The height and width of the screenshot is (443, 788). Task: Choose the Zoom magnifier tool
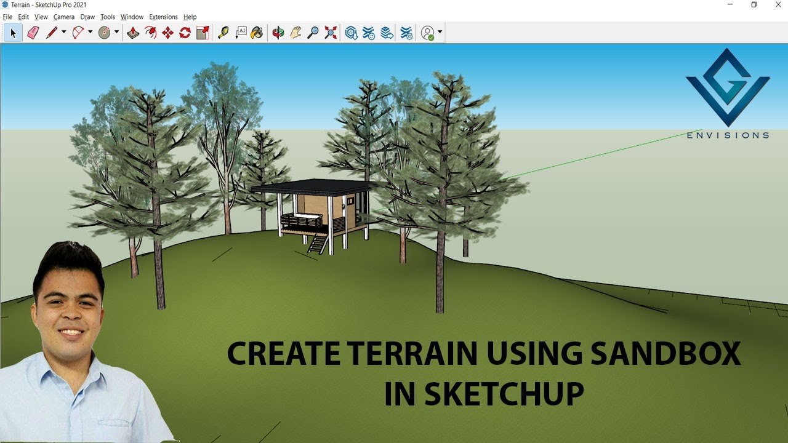tap(313, 33)
